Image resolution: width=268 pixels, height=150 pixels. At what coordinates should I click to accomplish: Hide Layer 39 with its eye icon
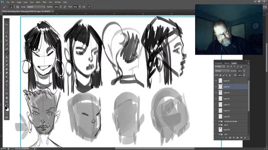pyautogui.click(x=216, y=92)
